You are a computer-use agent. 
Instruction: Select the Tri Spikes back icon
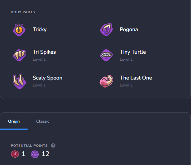[x=19, y=55]
